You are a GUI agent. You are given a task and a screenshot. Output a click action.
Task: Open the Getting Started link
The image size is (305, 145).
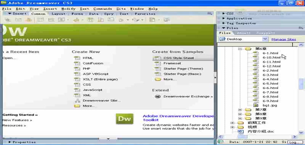(x=20, y=115)
